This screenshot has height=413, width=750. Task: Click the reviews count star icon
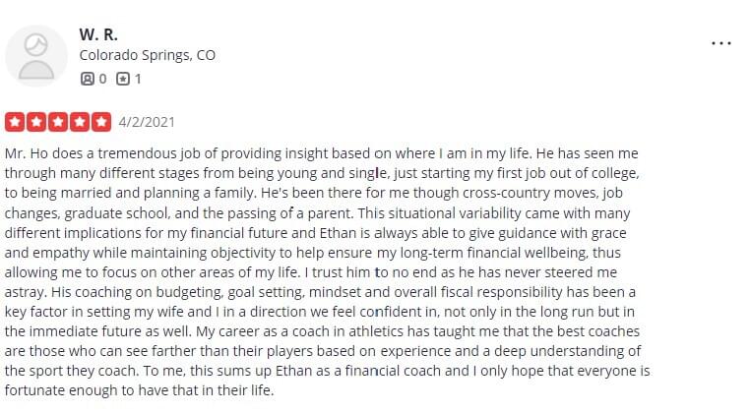point(123,79)
